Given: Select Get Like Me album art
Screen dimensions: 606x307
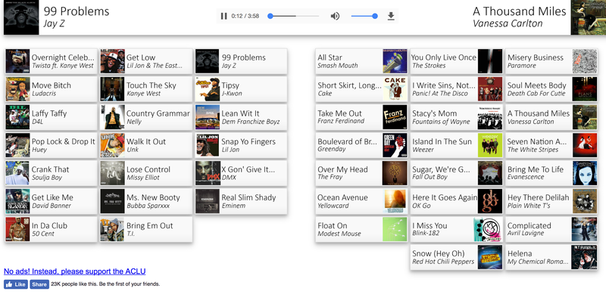Looking at the screenshot, I should pyautogui.click(x=17, y=201).
